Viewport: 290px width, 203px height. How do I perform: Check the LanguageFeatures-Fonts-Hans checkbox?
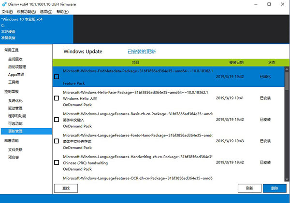point(57,141)
